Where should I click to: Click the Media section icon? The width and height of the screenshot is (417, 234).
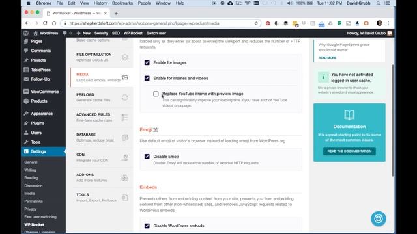click(x=125, y=77)
